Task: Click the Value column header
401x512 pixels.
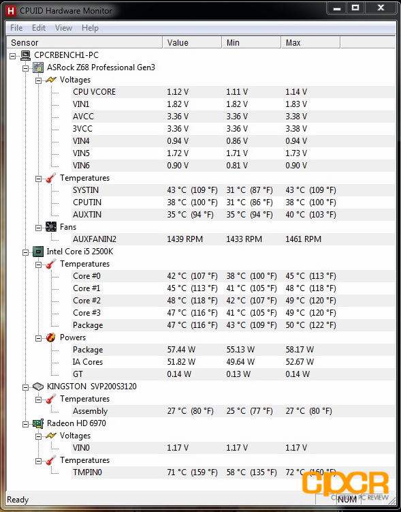Action: [192, 43]
